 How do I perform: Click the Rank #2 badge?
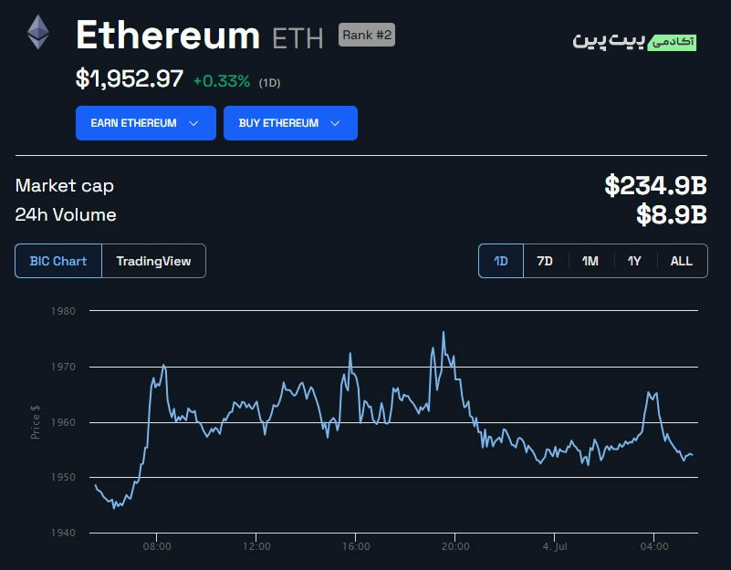click(x=367, y=35)
